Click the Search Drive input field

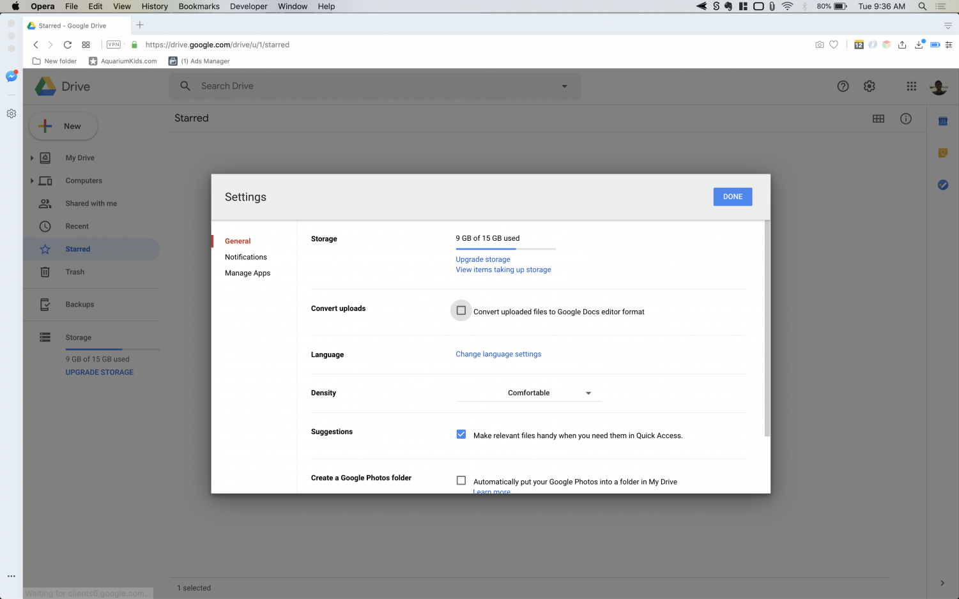371,86
